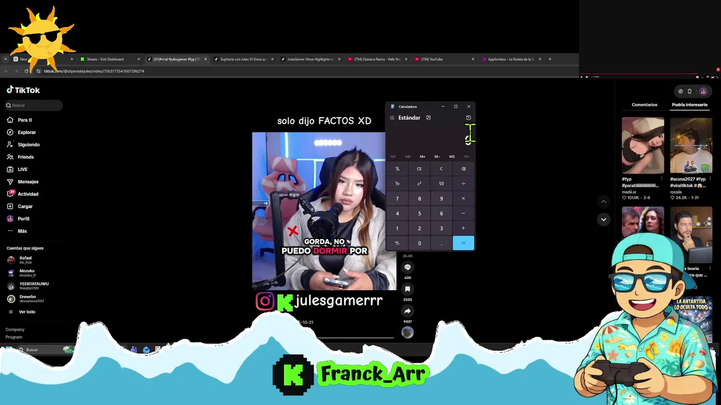Screen dimensions: 721x405
Task: Open the calculator history icon
Action: coord(468,118)
